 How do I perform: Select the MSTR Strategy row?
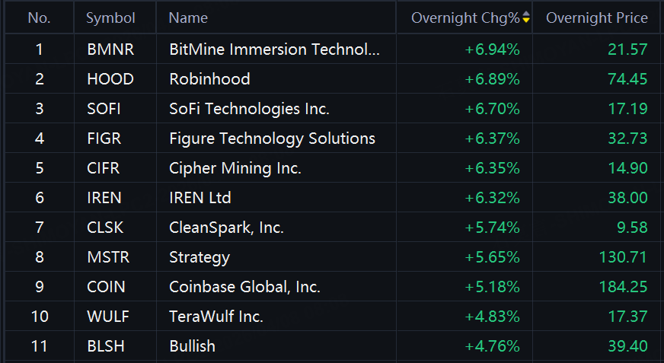pyautogui.click(x=332, y=256)
